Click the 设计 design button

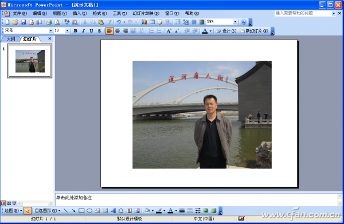pyautogui.click(x=226, y=31)
